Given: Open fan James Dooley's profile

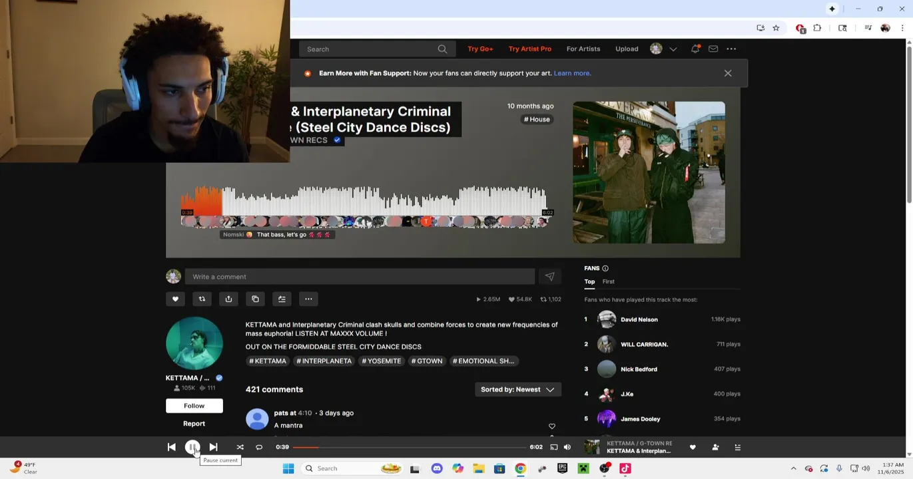Looking at the screenshot, I should (640, 419).
